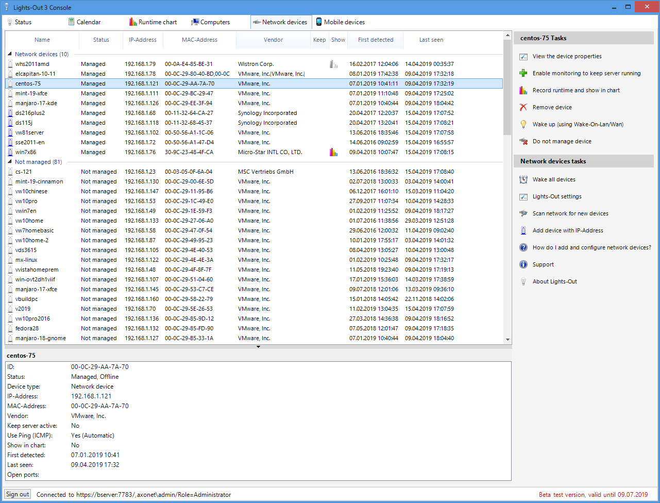Collapse the Not managed (81) group
660x503 pixels.
[10, 162]
